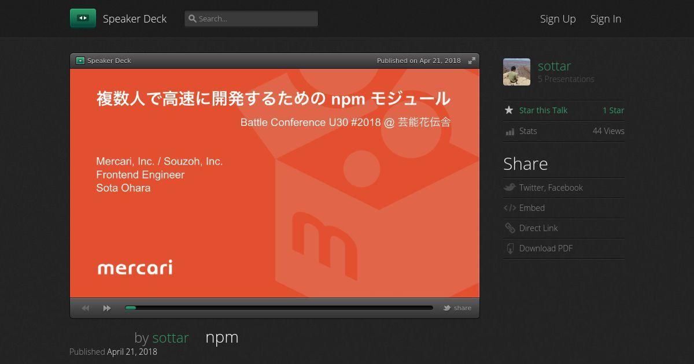Download the PDF of the slides
Screen dimensions: 694x364
point(546,248)
